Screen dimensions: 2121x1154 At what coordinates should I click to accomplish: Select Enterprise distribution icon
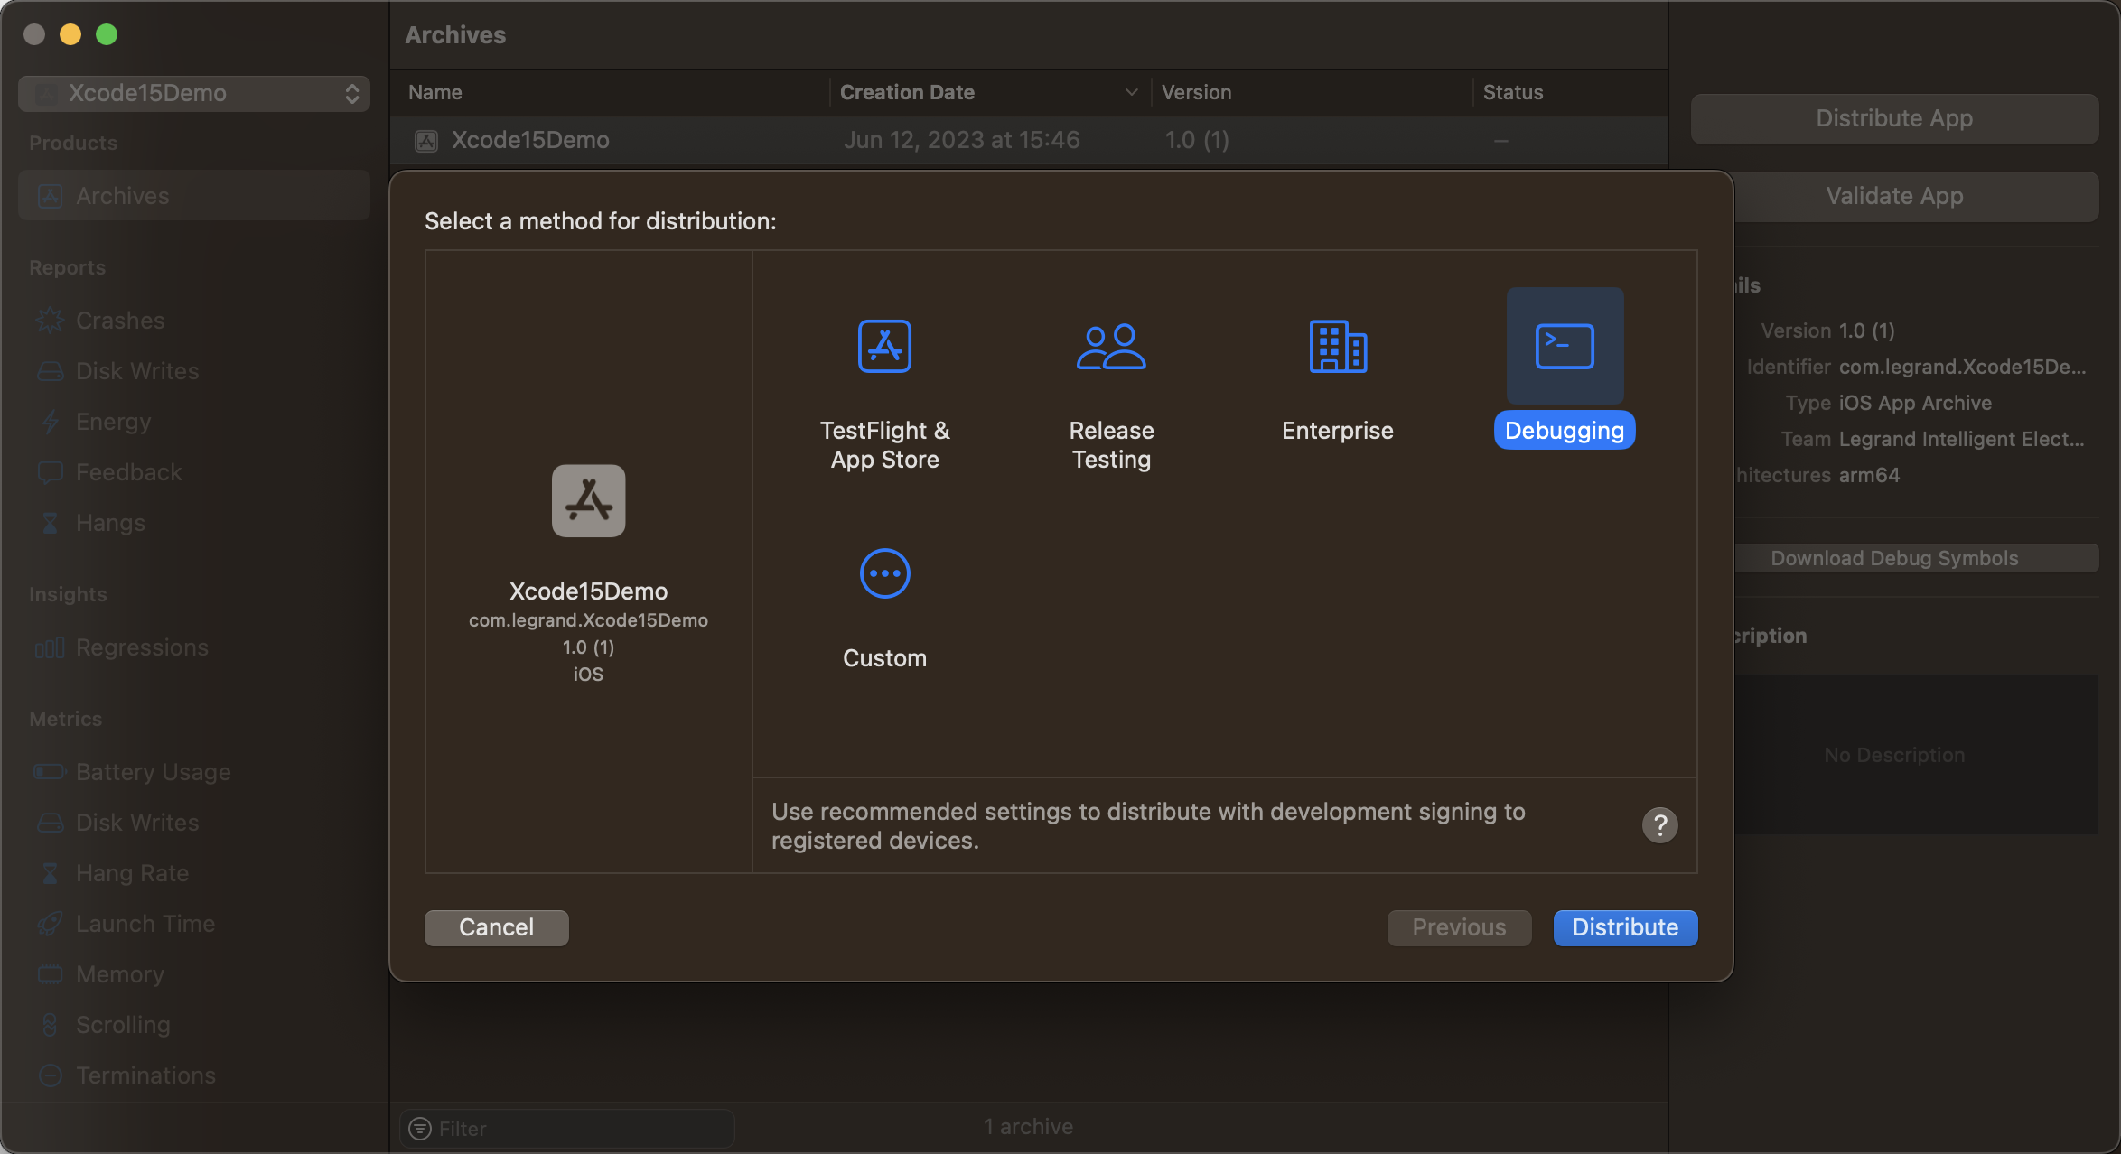(x=1338, y=346)
